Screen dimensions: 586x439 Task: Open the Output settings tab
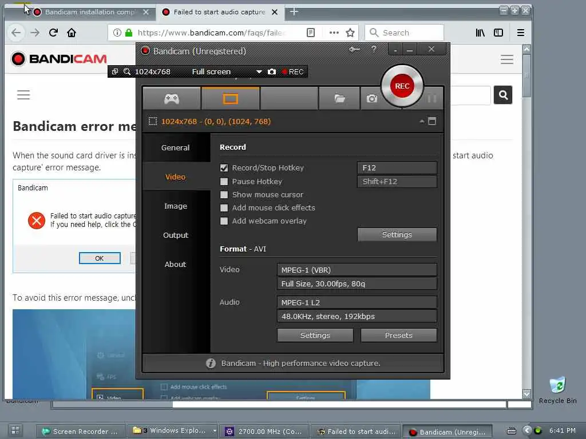click(176, 235)
